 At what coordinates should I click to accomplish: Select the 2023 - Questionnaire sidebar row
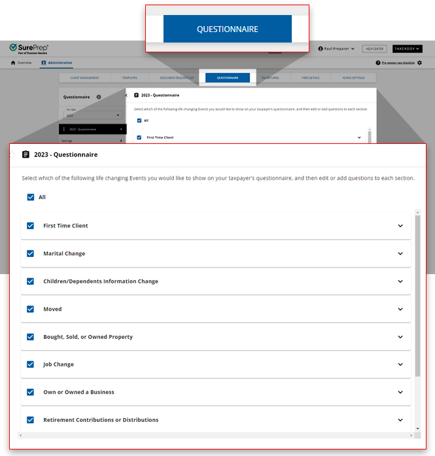(92, 129)
